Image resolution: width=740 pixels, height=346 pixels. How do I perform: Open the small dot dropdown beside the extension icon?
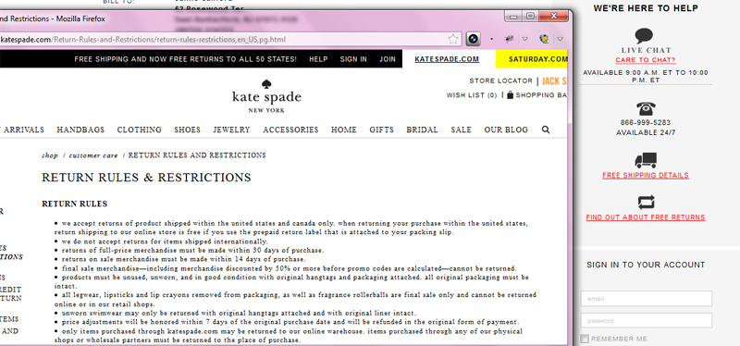(491, 39)
